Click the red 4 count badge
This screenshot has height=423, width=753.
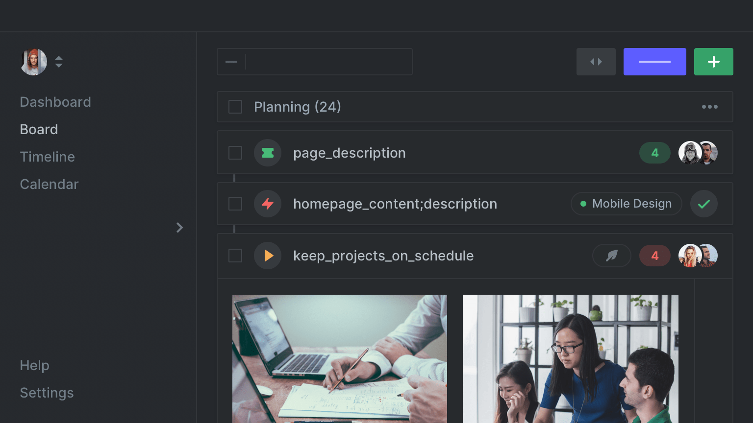[654, 256]
